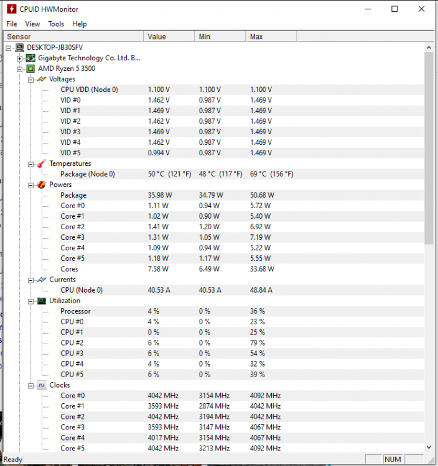Select the Processor utilization row

[241, 311]
